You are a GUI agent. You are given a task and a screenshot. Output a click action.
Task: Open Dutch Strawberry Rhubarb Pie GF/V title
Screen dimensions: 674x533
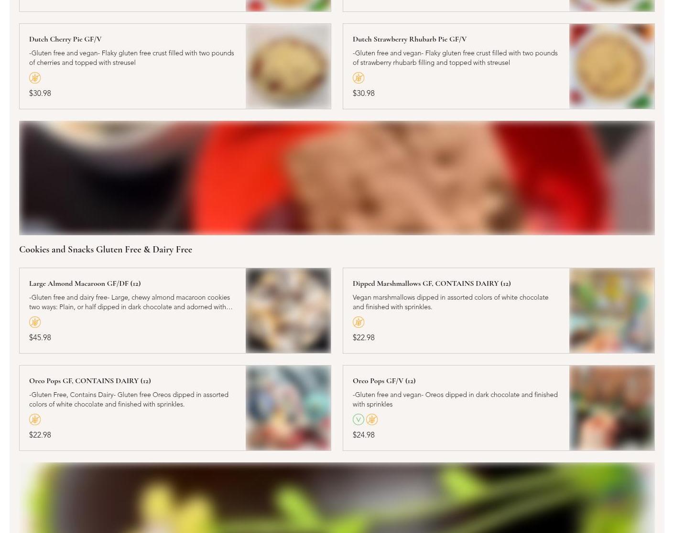tap(410, 39)
